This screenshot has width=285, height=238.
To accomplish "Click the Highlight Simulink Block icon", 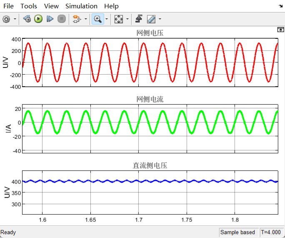I will [x=77, y=19].
